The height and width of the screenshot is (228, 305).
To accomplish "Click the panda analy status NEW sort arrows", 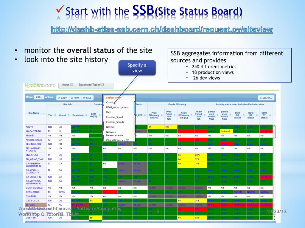I will tap(231, 115).
